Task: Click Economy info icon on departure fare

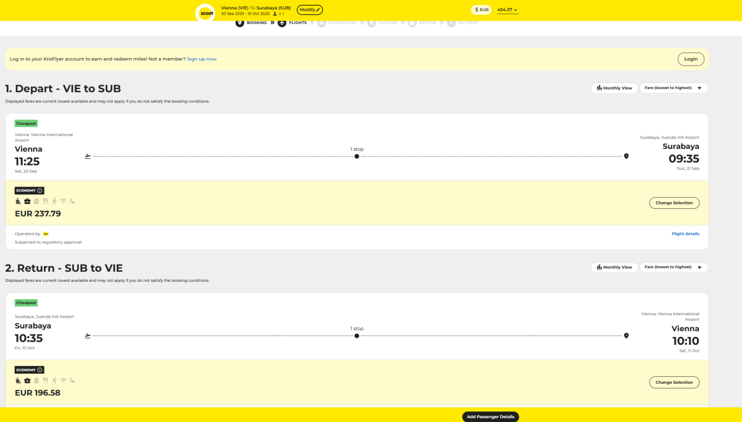Action: tap(40, 191)
